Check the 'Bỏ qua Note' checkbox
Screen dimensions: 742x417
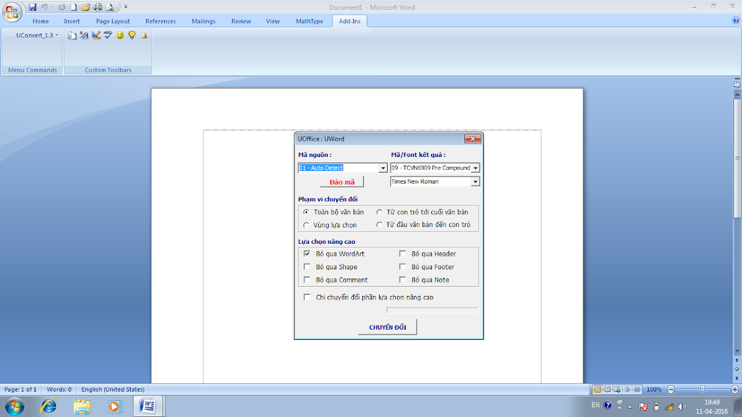tap(402, 280)
